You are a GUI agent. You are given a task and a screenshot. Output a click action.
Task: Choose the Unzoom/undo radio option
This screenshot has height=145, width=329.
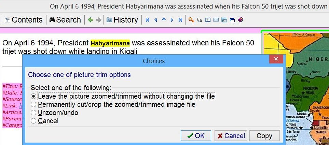[33, 113]
